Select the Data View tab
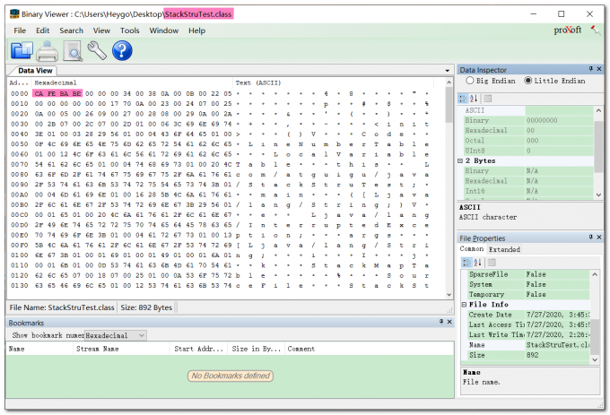Image resolution: width=610 pixels, height=415 pixels. 36,70
